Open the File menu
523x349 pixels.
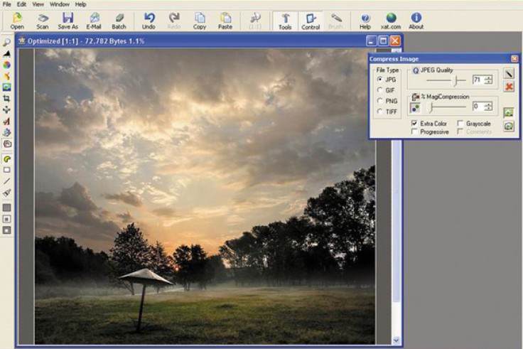coord(7,4)
